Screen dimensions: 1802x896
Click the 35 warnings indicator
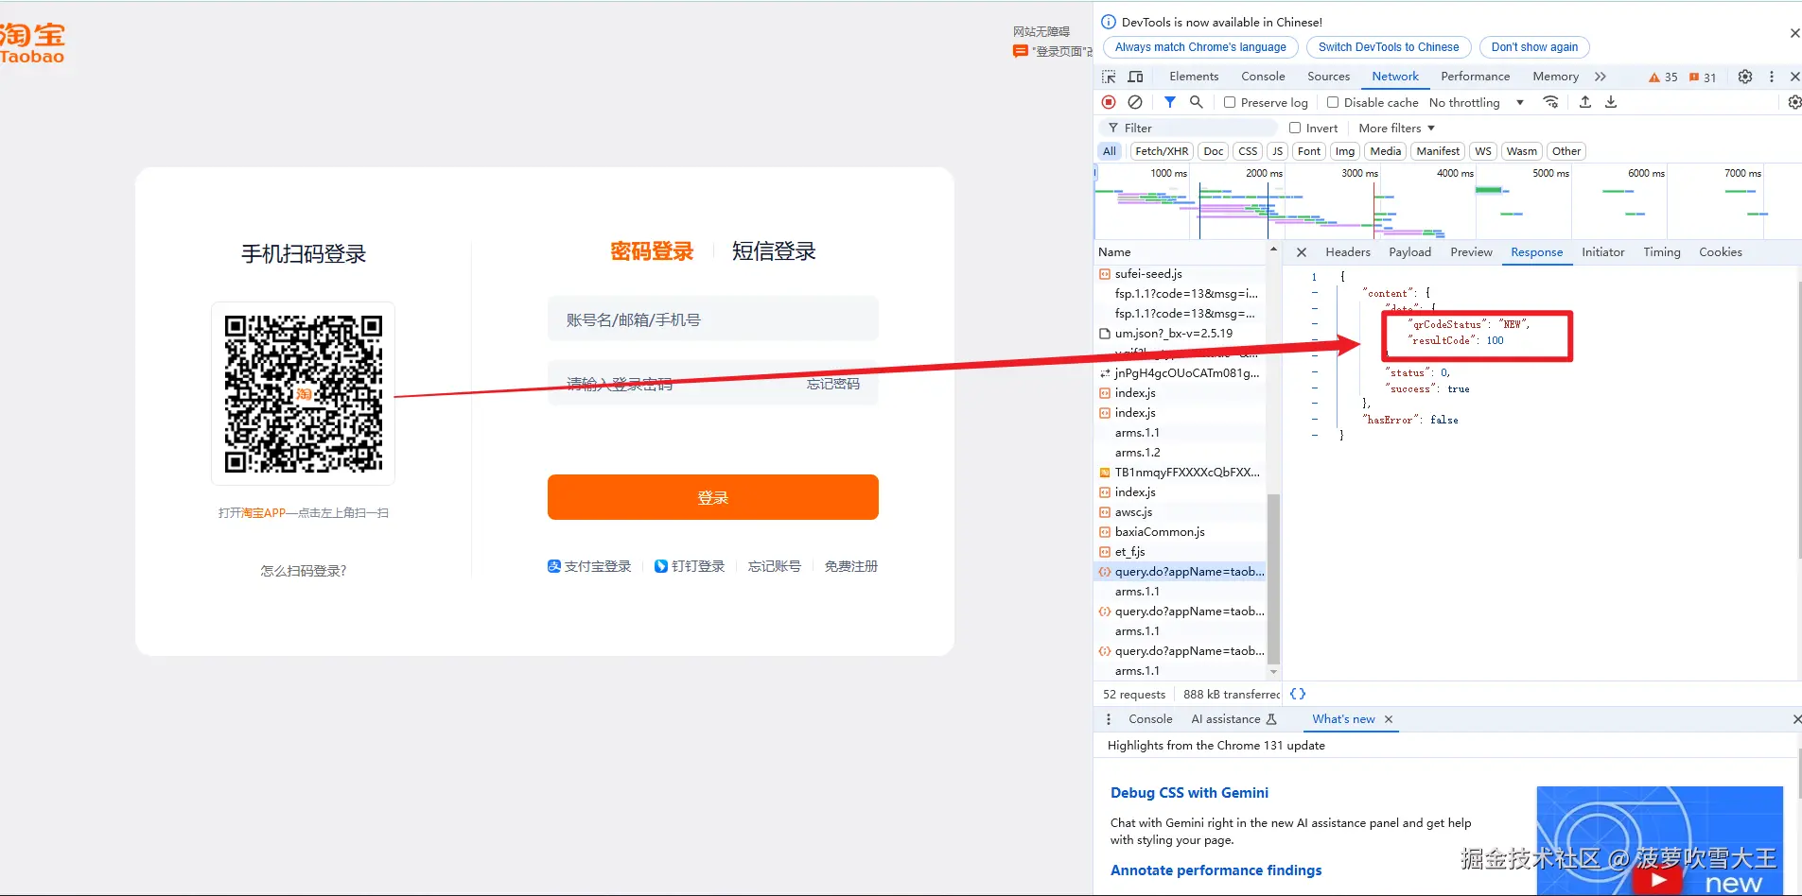[x=1663, y=78]
